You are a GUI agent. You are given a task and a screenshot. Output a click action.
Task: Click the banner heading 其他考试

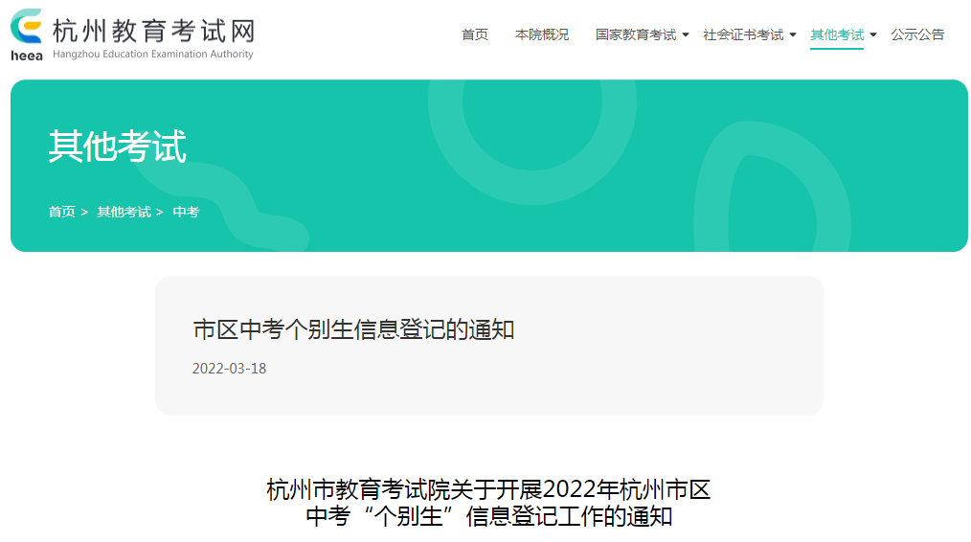[118, 147]
